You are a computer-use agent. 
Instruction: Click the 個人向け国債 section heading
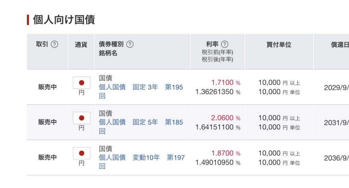pyautogui.click(x=64, y=19)
